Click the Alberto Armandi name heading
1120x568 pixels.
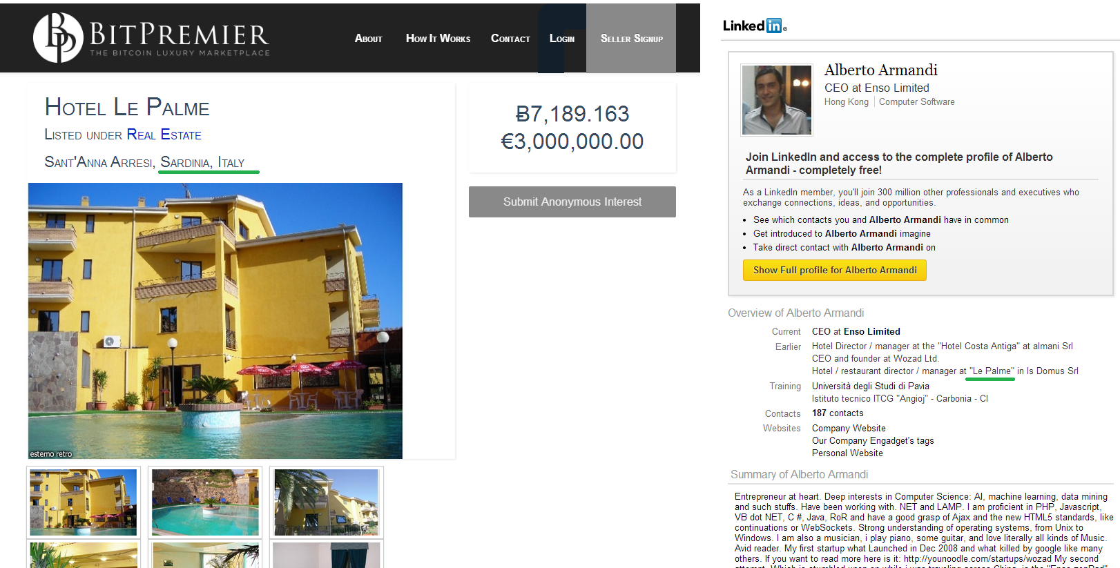point(881,70)
